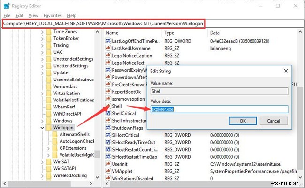Click the ShellInfrastructur string icon
Screen dimensions: 305x188
pyautogui.click(x=108, y=121)
